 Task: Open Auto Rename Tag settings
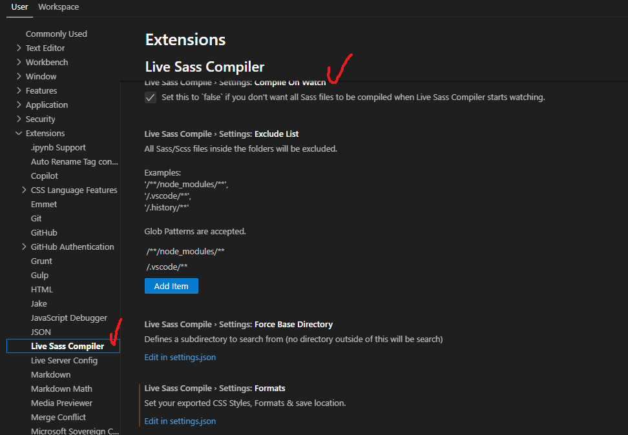point(74,162)
